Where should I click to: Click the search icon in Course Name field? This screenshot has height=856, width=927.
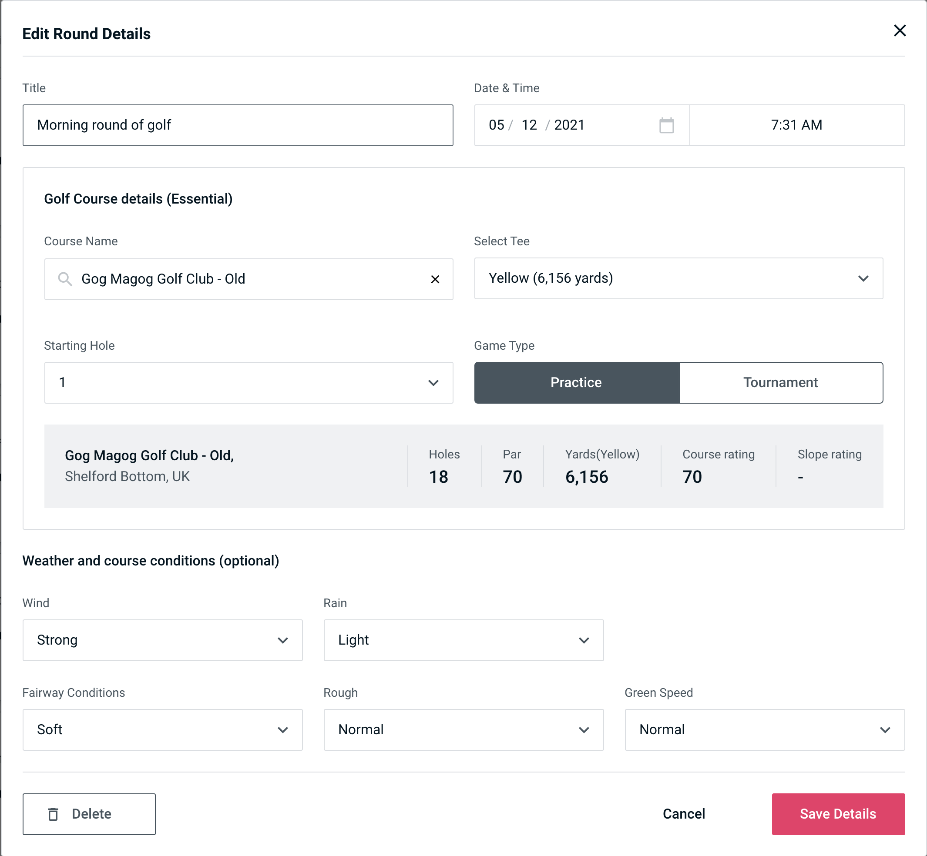(64, 278)
